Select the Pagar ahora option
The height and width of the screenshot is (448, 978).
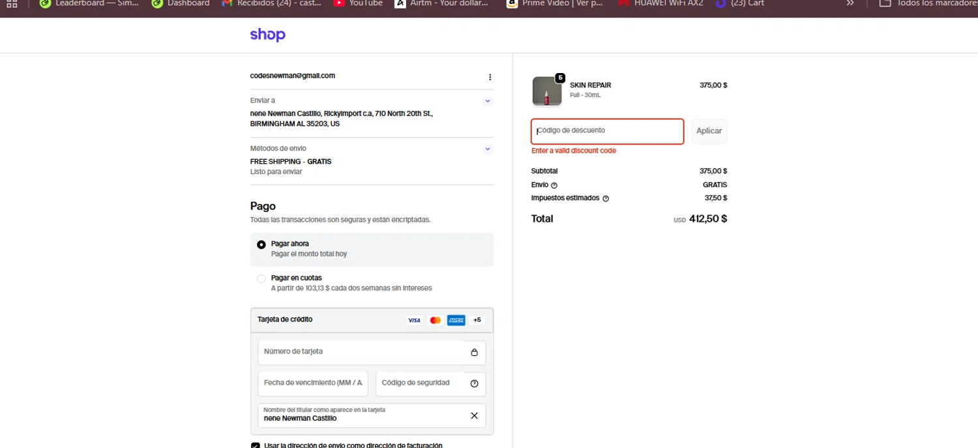[x=261, y=245]
